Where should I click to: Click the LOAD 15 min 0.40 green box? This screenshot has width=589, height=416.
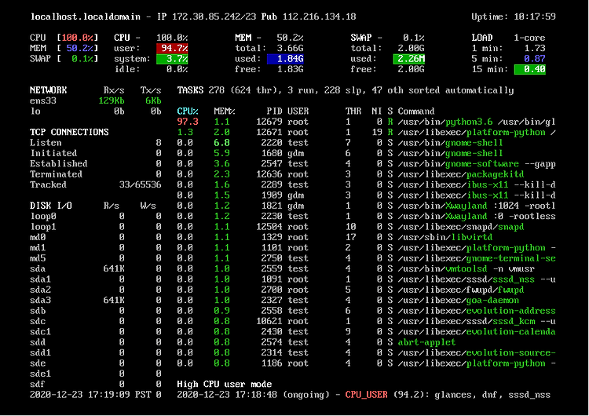[529, 69]
